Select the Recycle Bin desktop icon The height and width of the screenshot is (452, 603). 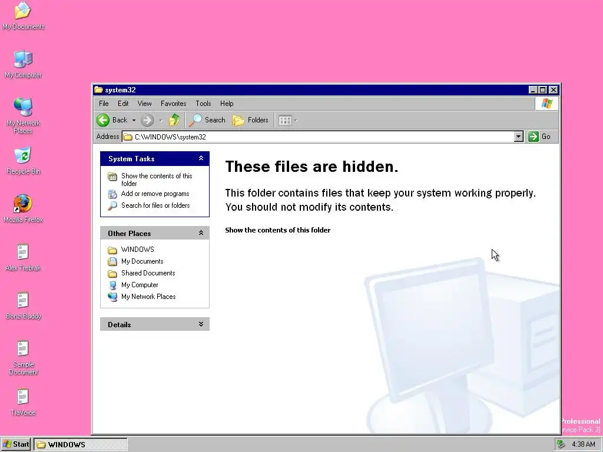[23, 161]
